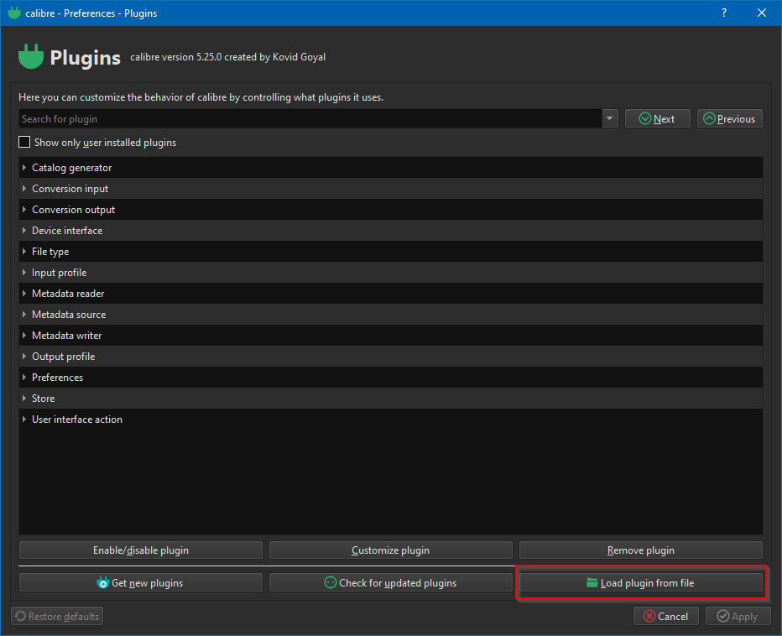Click Enable/disable plugin button

click(x=141, y=550)
